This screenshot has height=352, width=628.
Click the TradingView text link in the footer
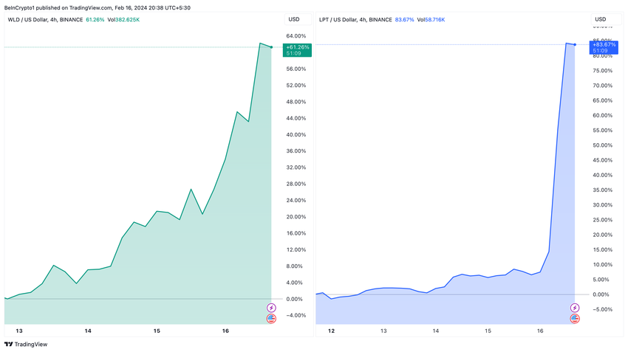pos(31,344)
